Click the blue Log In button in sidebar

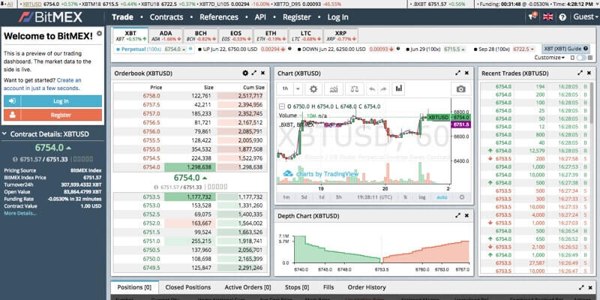coord(52,101)
